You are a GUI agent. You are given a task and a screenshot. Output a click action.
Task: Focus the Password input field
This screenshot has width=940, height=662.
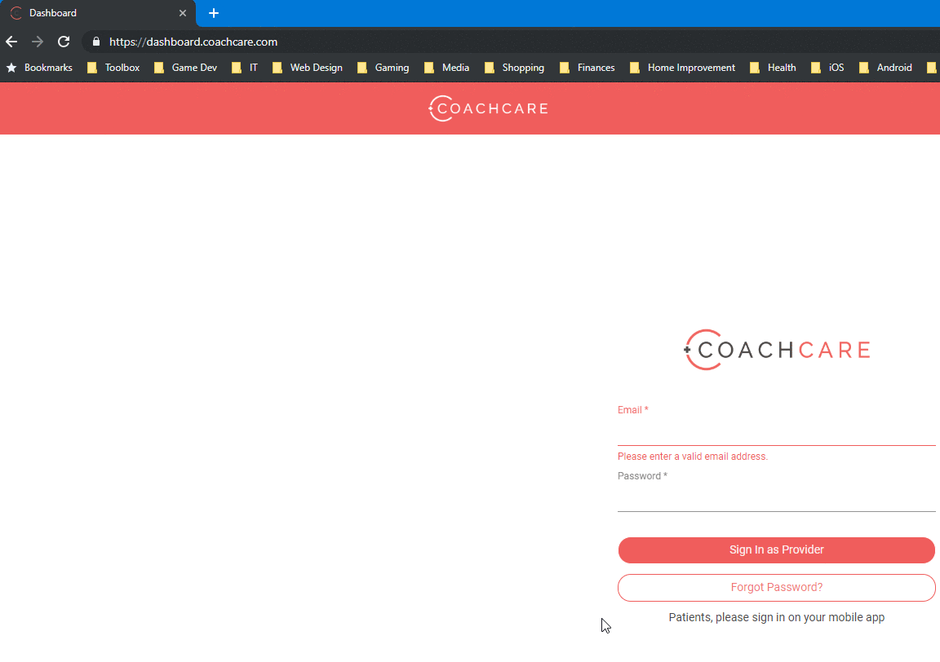(776, 498)
